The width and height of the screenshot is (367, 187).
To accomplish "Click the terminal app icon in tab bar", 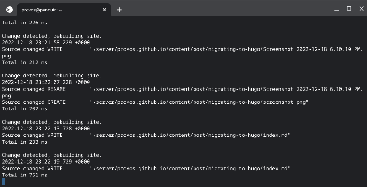I will pyautogui.click(x=10, y=10).
